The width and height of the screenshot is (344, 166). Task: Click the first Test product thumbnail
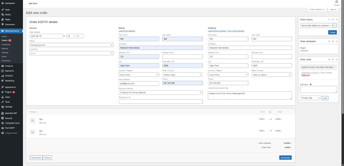pyautogui.click(x=33, y=120)
